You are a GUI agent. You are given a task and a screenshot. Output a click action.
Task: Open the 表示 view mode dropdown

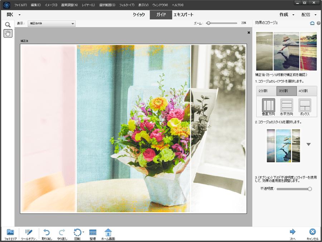[52, 24]
